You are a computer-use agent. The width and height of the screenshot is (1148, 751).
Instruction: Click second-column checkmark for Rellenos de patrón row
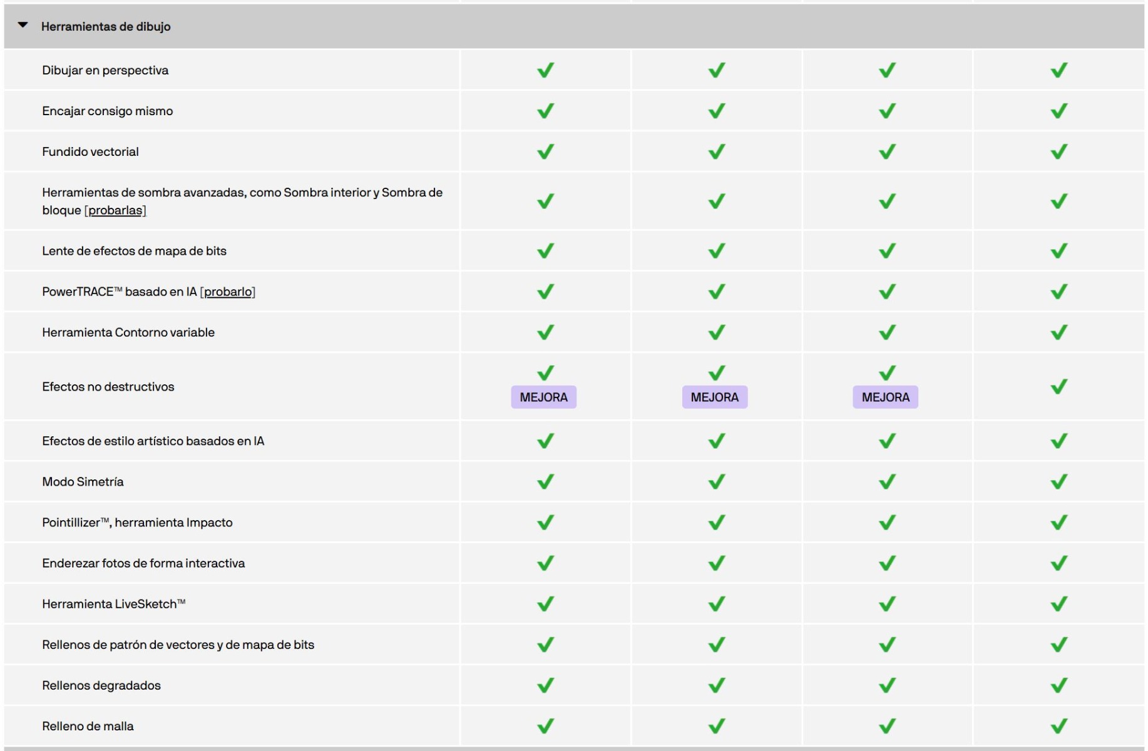point(716,645)
